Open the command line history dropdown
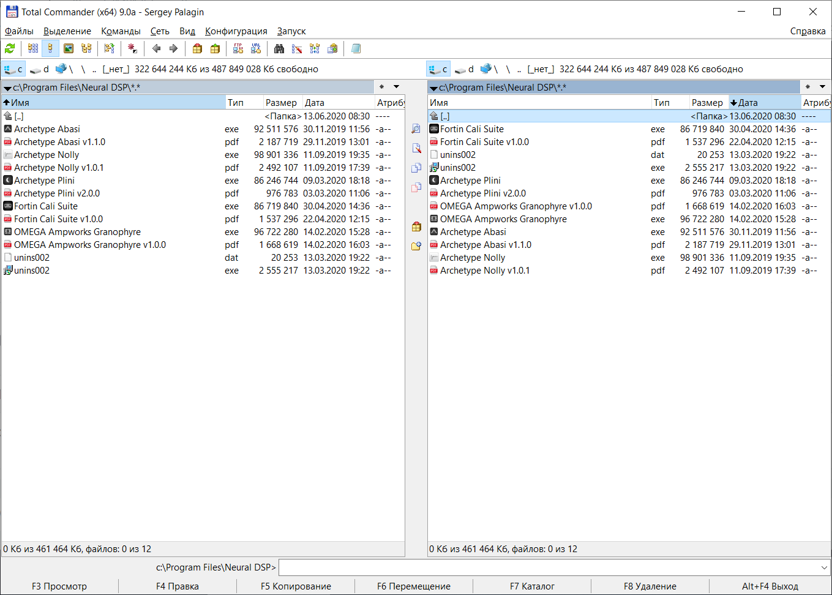This screenshot has height=595, width=832. click(x=824, y=567)
